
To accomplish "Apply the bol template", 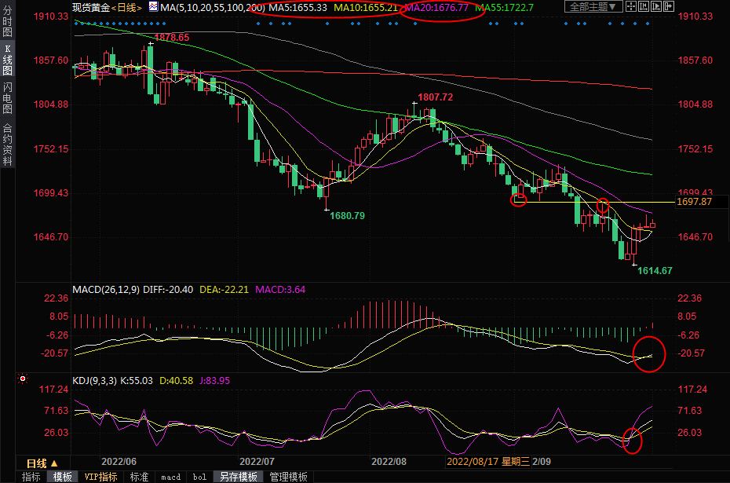I will pos(199,477).
